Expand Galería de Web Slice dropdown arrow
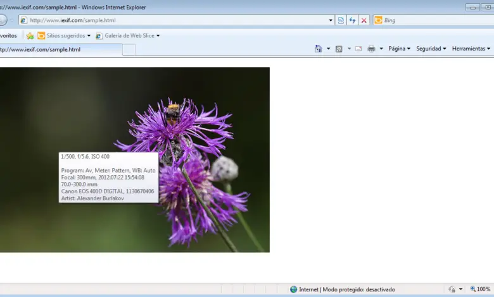The image size is (494, 297). [158, 36]
